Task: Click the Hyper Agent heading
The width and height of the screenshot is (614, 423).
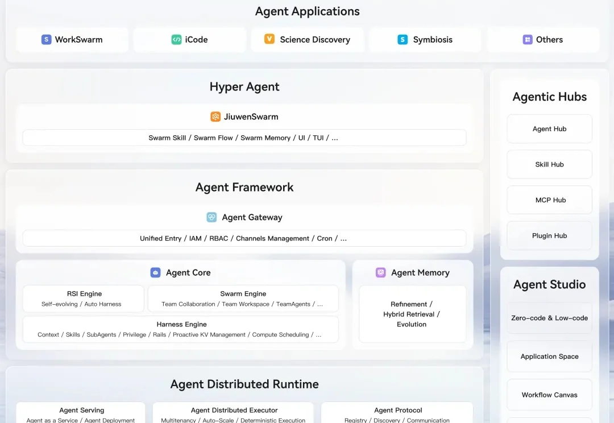Action: [244, 86]
